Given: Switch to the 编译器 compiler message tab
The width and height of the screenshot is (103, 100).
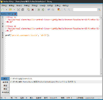Looking at the screenshot, I should (x=5, y=82).
